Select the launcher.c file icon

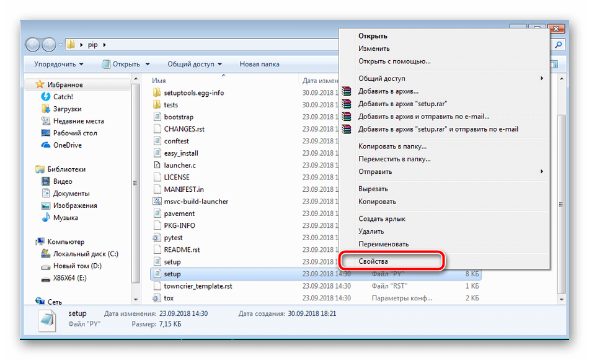click(157, 165)
